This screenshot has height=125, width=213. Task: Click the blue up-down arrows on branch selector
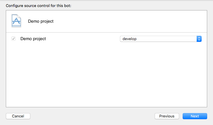click(x=199, y=39)
